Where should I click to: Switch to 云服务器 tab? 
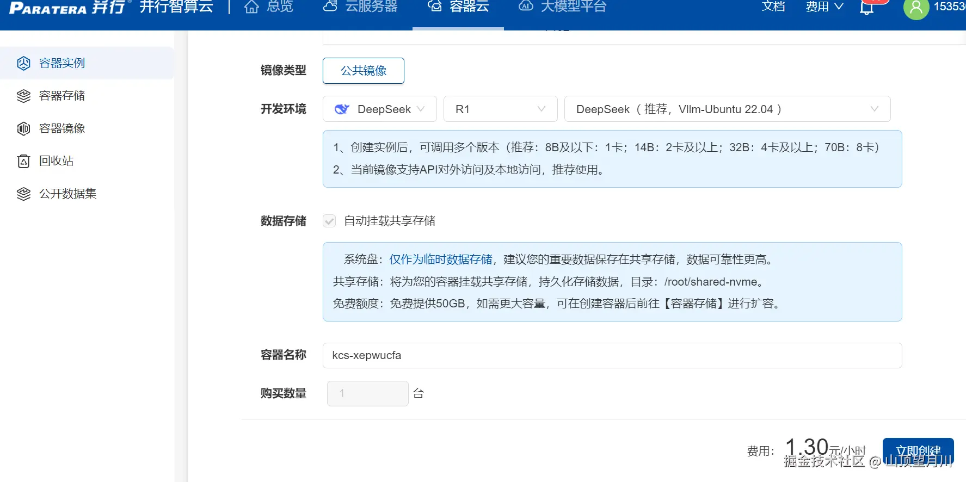[360, 7]
